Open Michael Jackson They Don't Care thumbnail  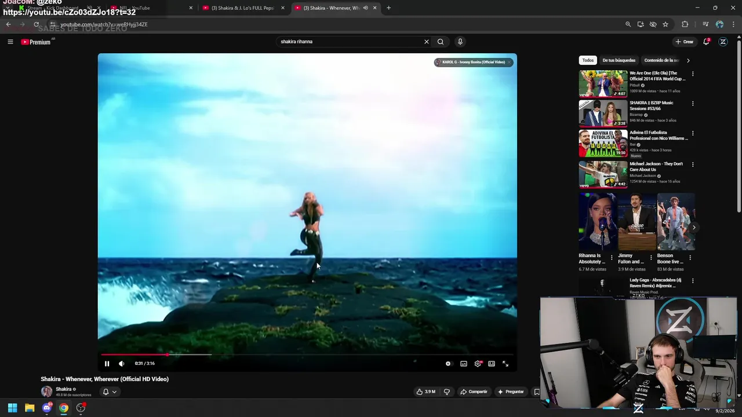pos(603,174)
